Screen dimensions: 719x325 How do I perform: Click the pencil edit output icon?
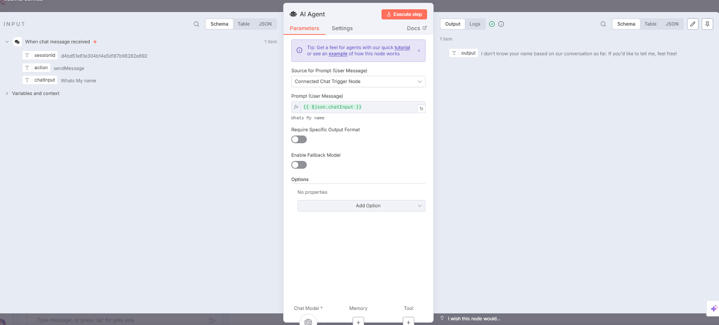pyautogui.click(x=692, y=24)
